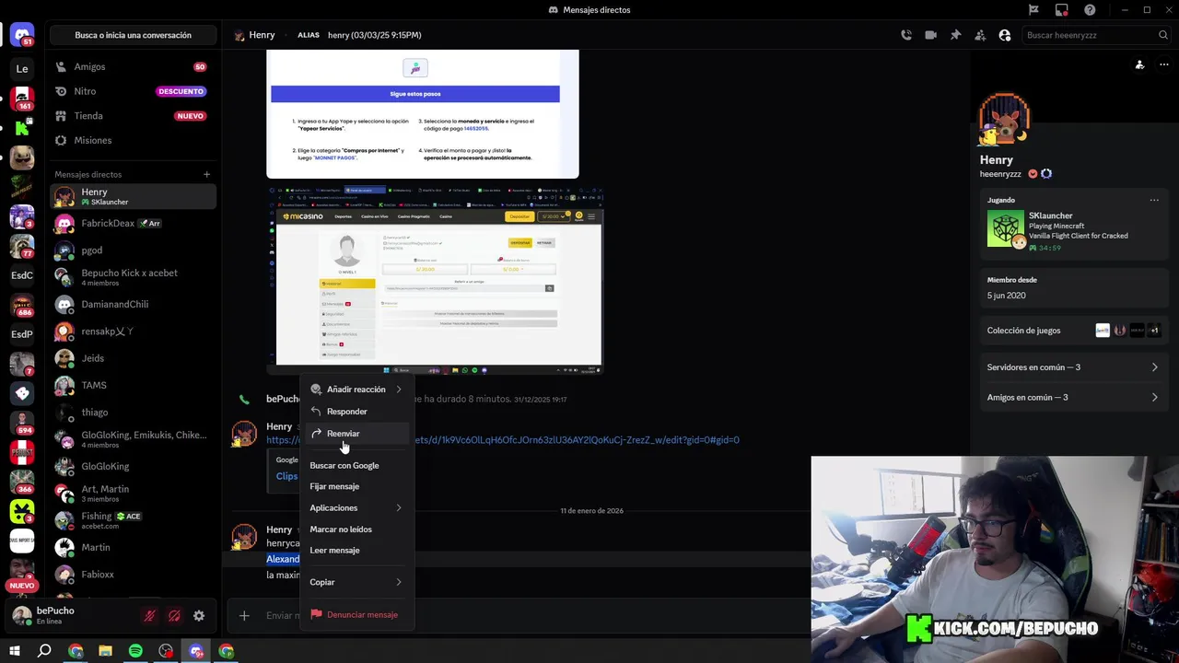Image resolution: width=1179 pixels, height=663 pixels.
Task: Open FabrickDeax conversation
Action: 133,224
